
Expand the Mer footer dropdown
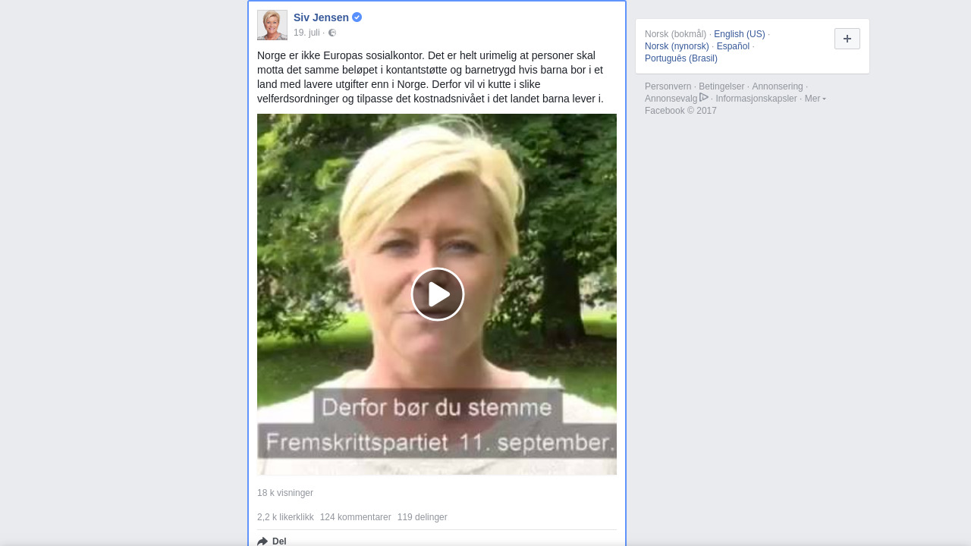pyautogui.click(x=815, y=99)
